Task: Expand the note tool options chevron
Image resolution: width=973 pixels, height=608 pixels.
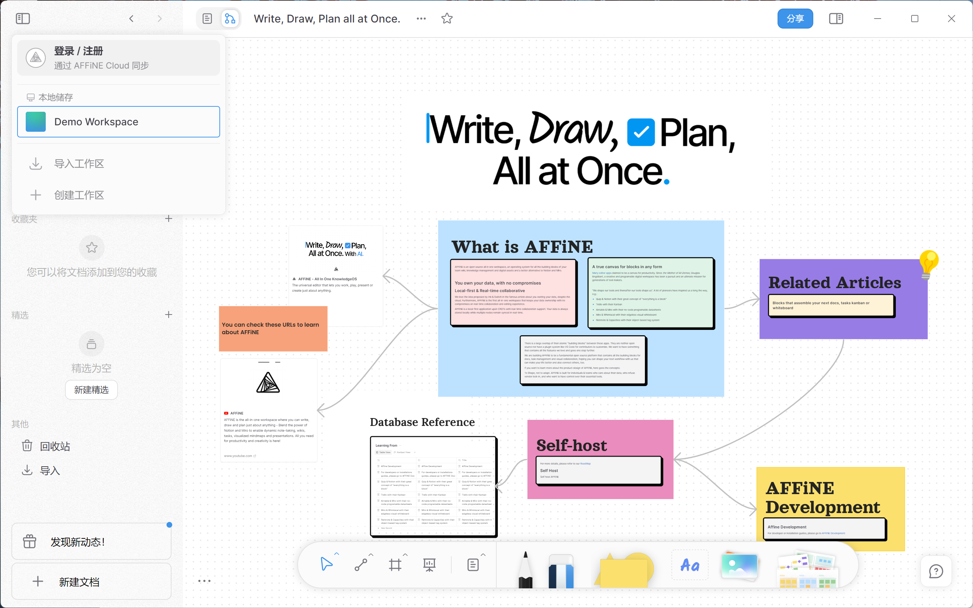Action: 483,554
